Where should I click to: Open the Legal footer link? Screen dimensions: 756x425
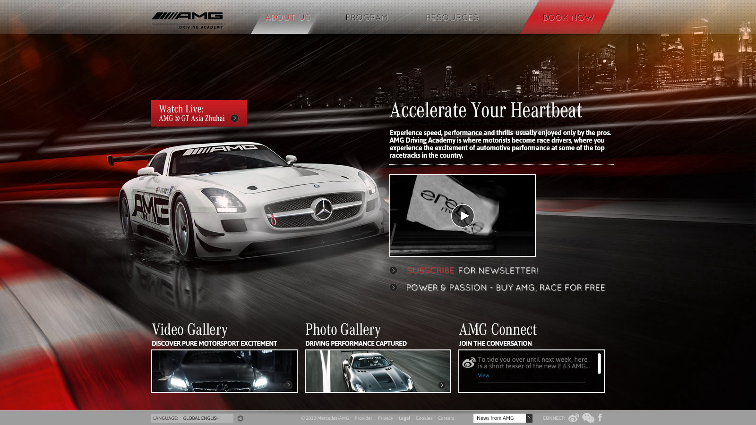click(x=404, y=418)
